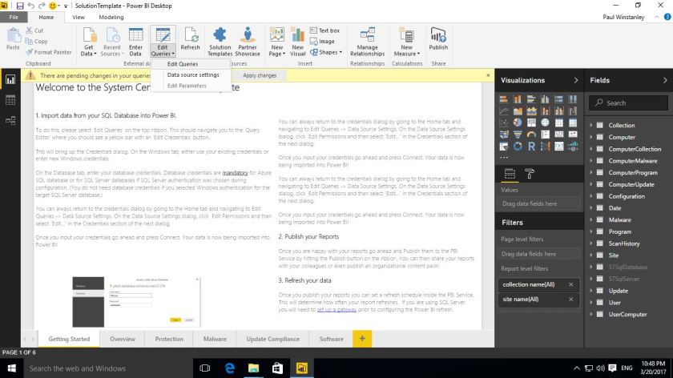Click the Search box in Fields pane
The image size is (673, 378).
click(629, 103)
